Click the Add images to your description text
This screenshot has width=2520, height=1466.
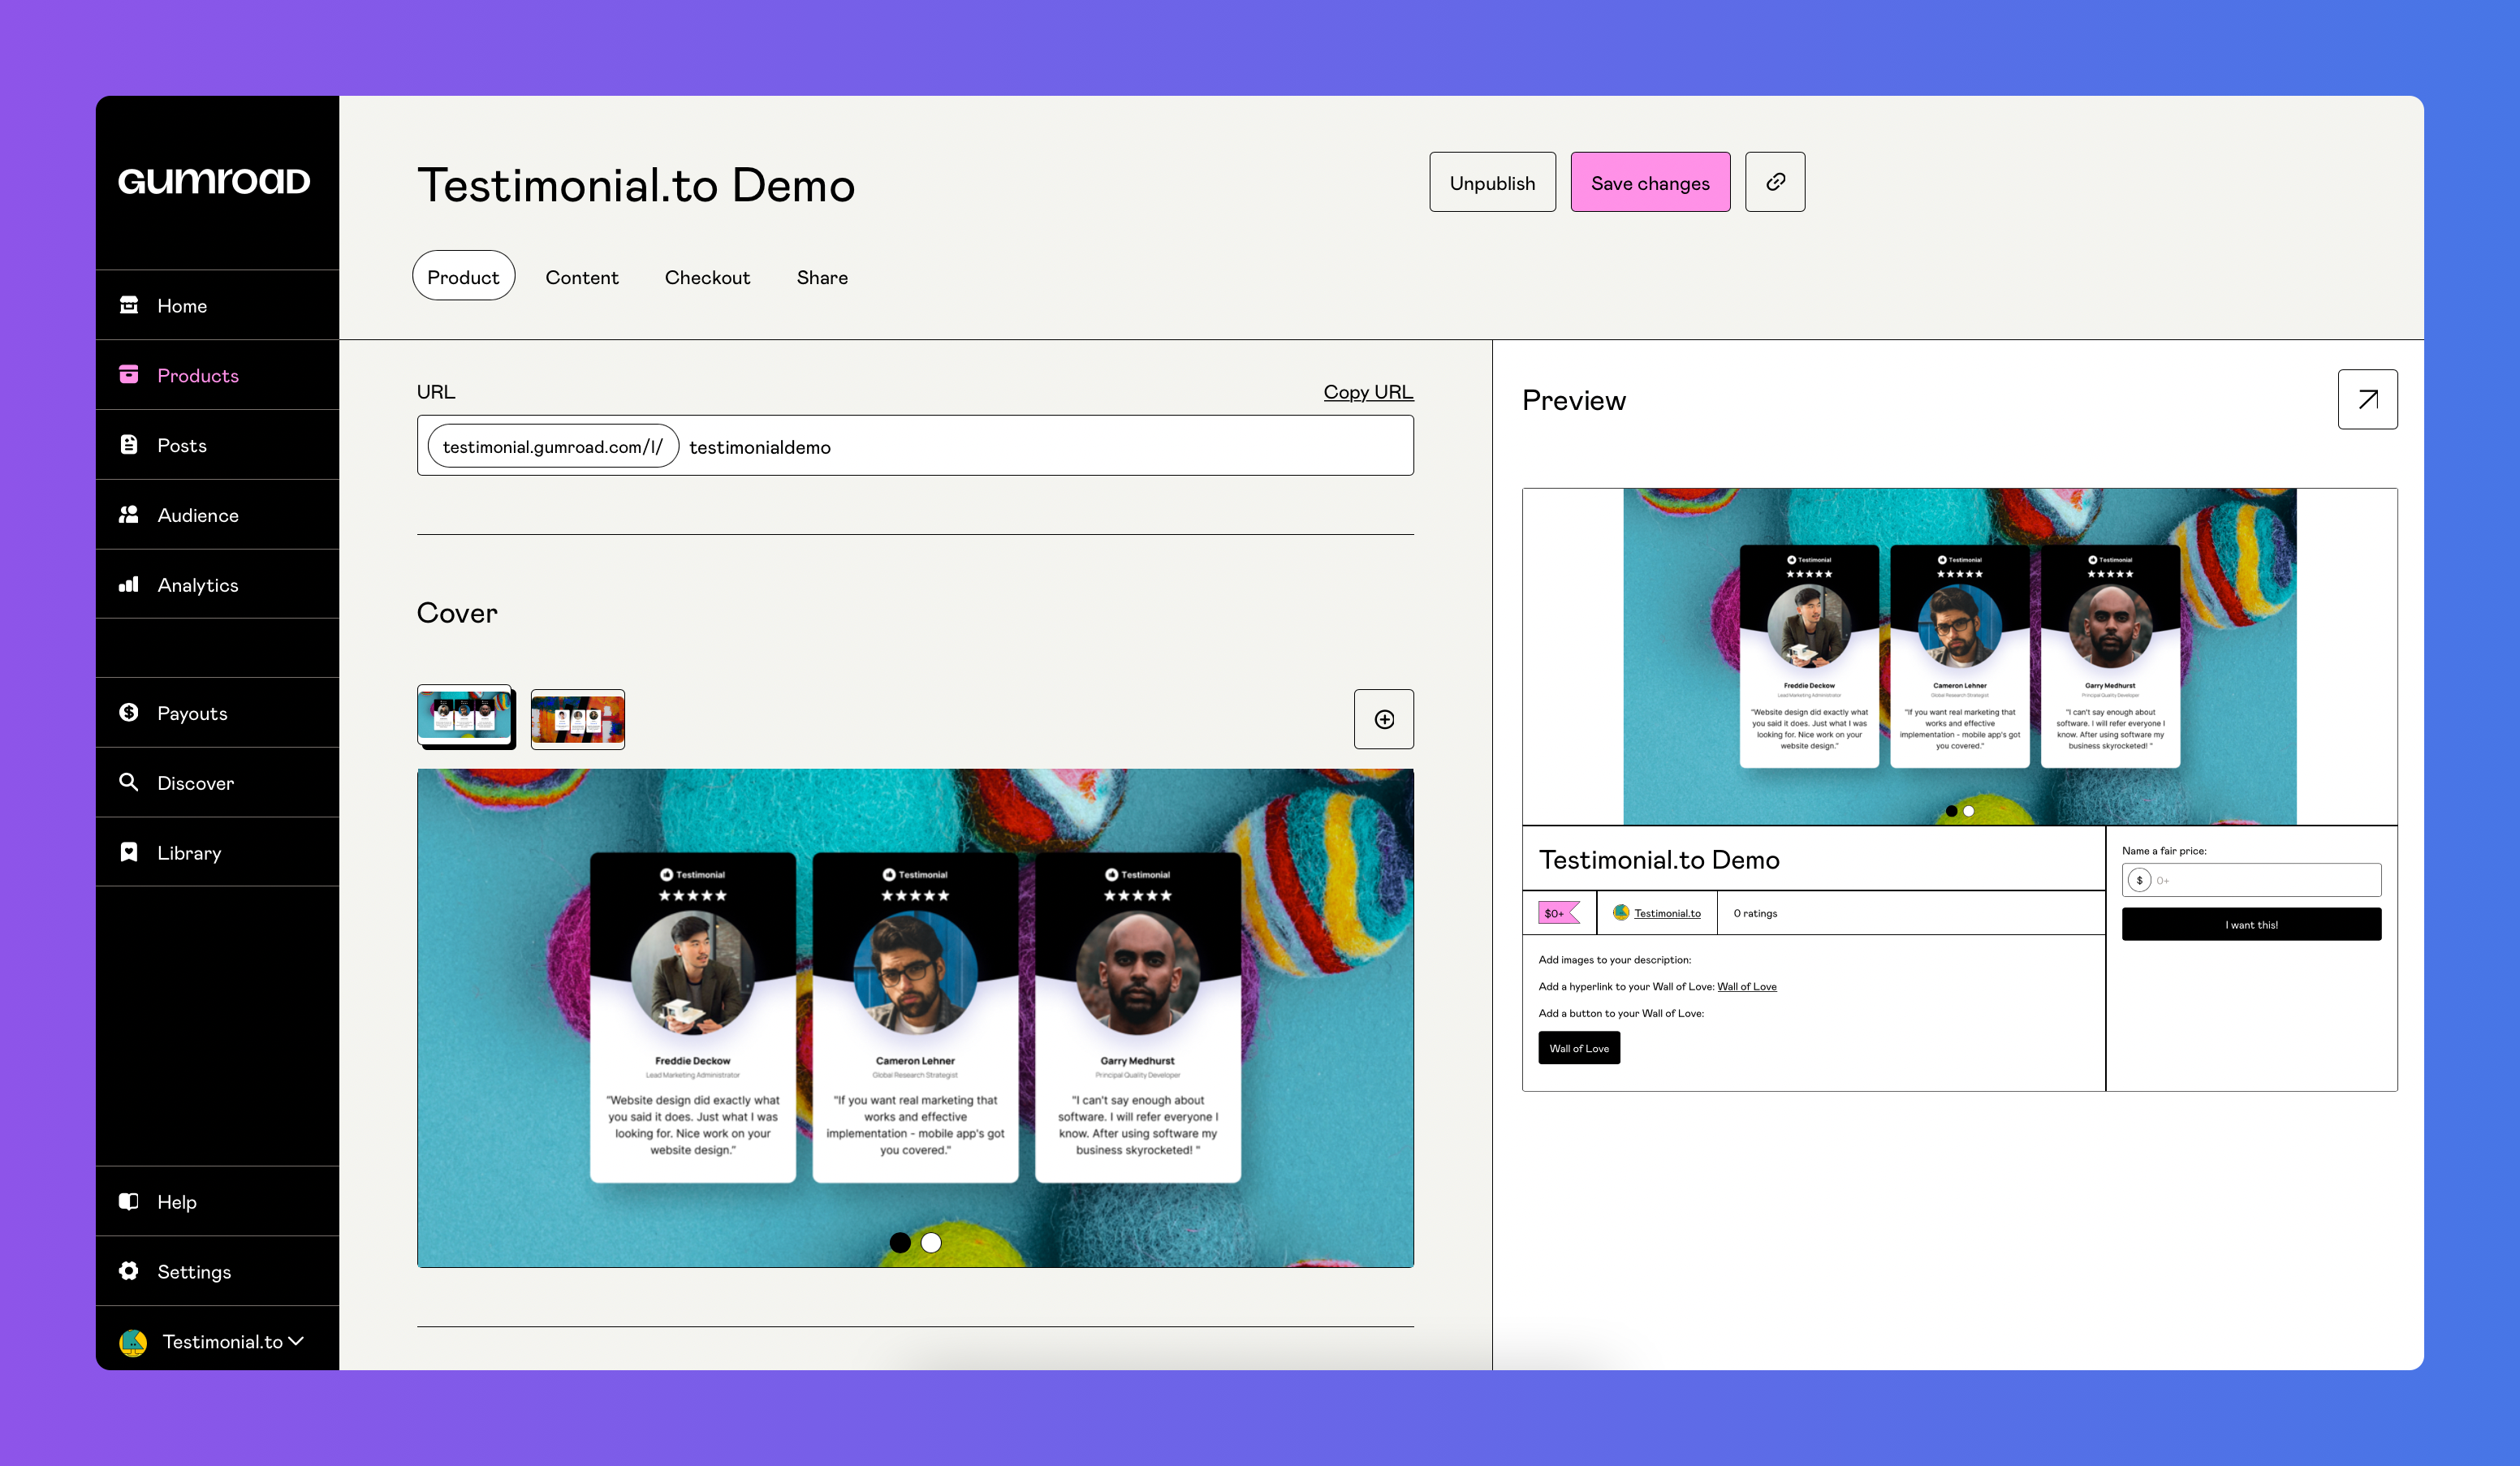[1614, 959]
